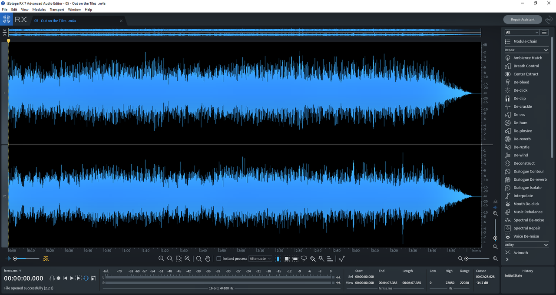
Task: Rewind to start of file
Action: point(65,278)
